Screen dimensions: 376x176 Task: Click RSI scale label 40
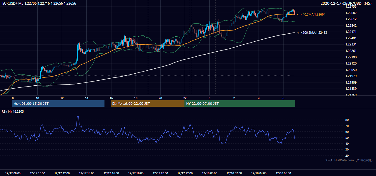(347, 143)
